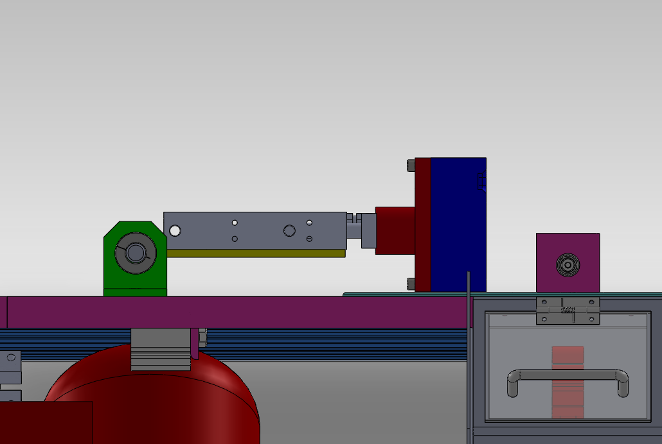Image resolution: width=662 pixels, height=444 pixels.
Task: Click the top bolt head on the red plate
Action: pos(411,166)
